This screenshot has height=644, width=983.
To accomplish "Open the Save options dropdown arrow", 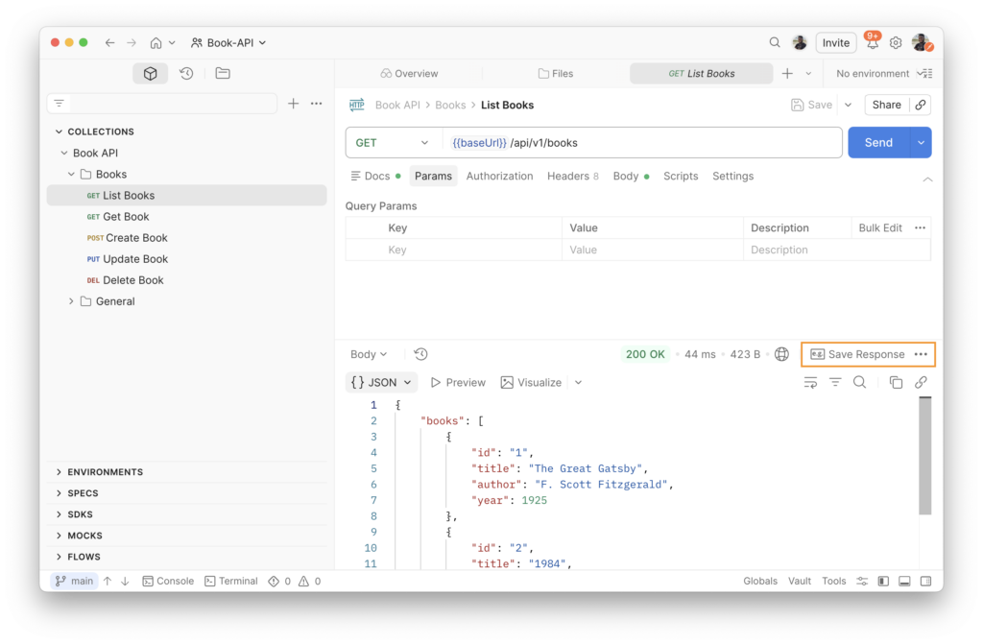I will click(849, 105).
